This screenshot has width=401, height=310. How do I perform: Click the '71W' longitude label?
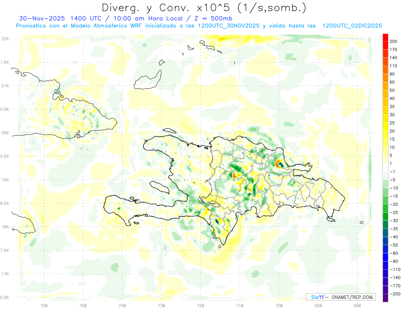pos(240,305)
